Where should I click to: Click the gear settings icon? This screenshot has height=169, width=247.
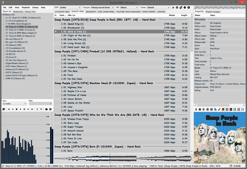click(50, 109)
